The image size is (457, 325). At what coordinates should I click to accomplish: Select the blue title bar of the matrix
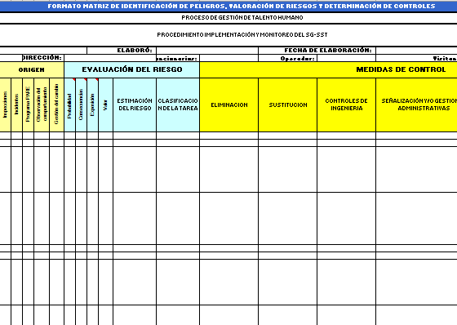pos(228,7)
